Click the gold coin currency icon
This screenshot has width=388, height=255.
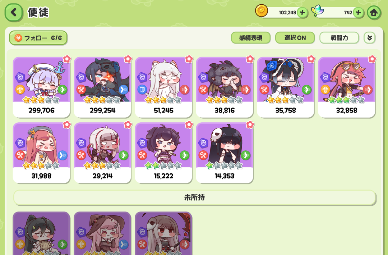(262, 11)
